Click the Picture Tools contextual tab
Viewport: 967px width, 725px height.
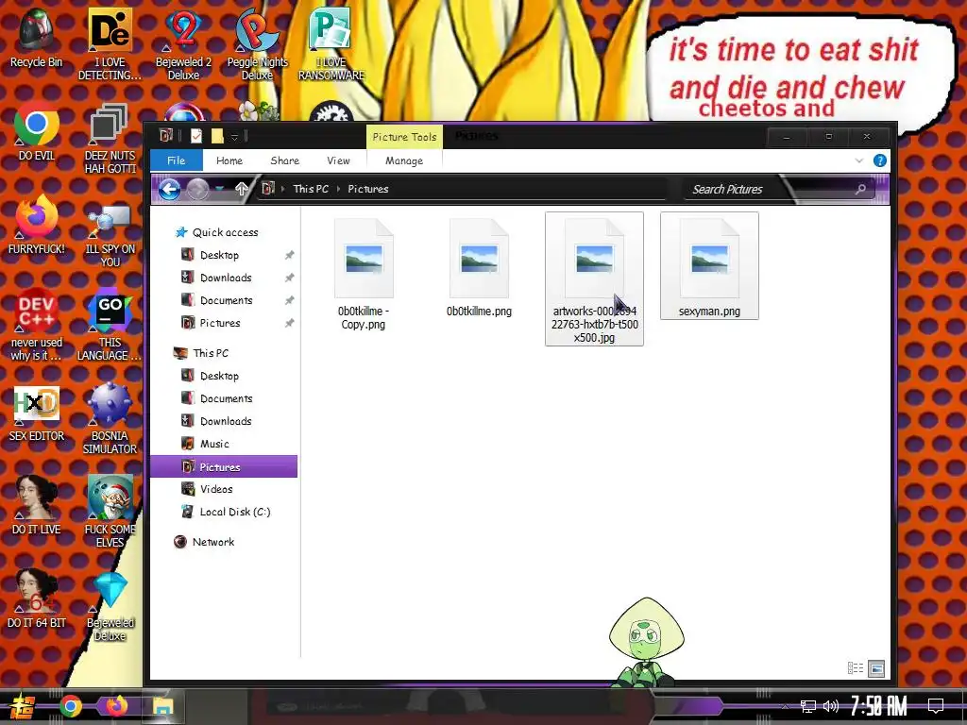pos(404,137)
